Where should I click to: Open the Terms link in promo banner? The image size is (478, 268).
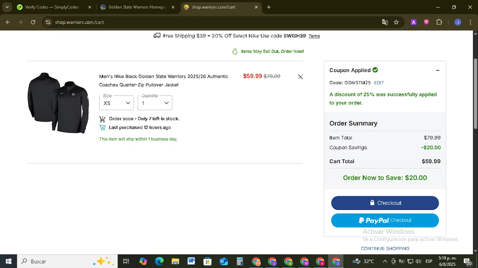(x=314, y=36)
